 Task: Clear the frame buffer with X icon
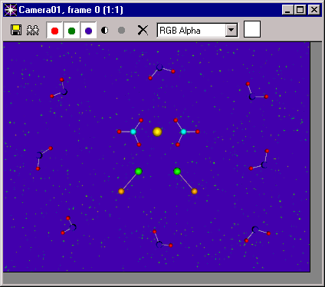pos(143,31)
